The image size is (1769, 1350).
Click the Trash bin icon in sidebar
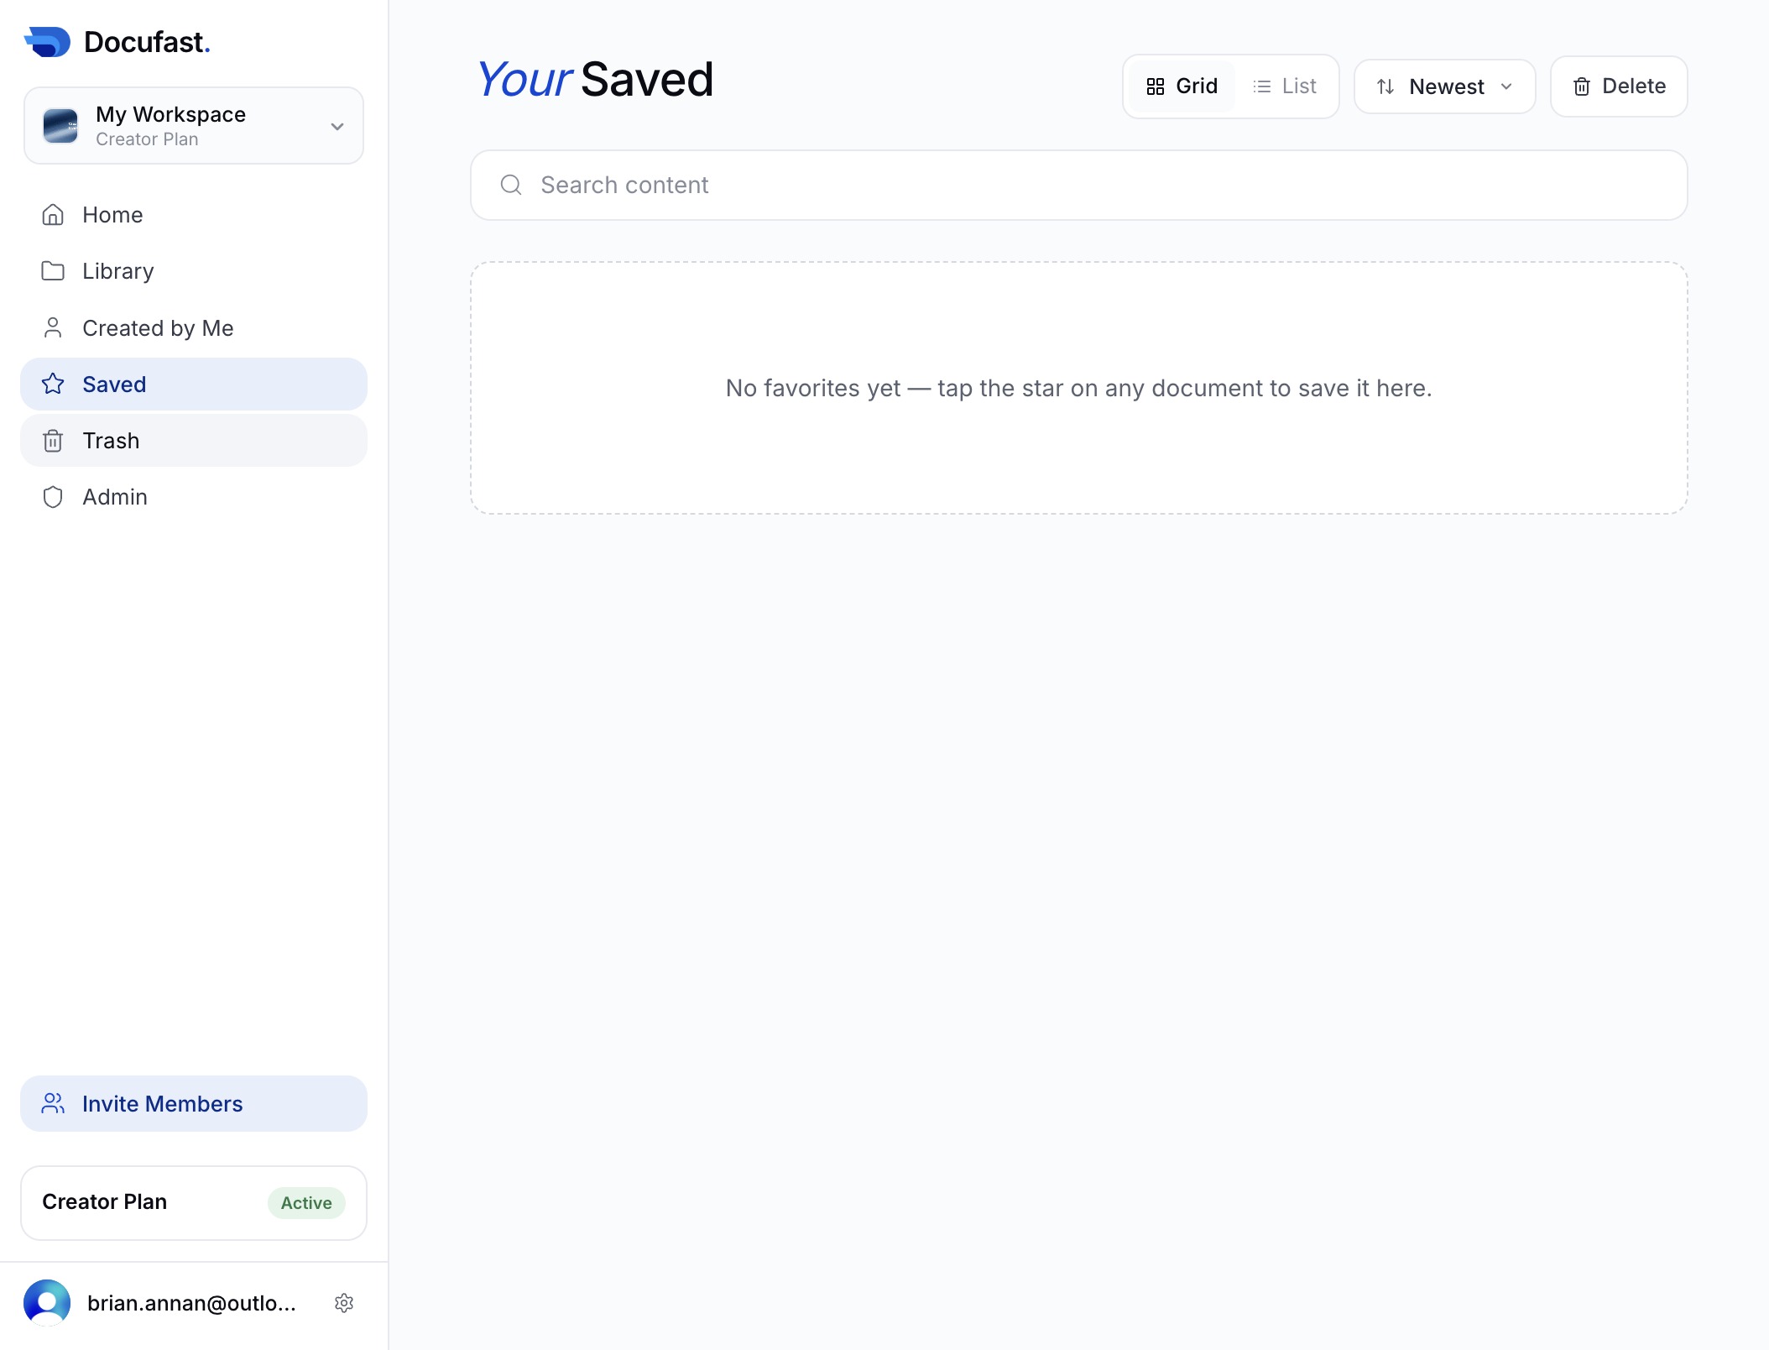(53, 441)
